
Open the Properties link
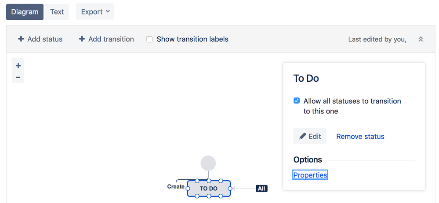pyautogui.click(x=310, y=175)
